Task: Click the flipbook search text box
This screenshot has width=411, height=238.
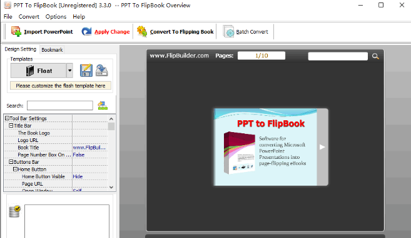Action: [338, 56]
